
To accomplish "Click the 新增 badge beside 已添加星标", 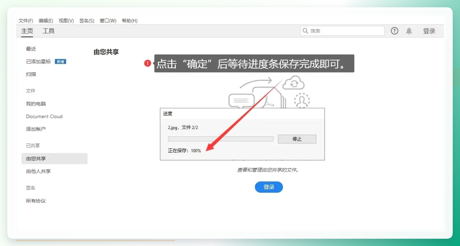I will (x=61, y=61).
